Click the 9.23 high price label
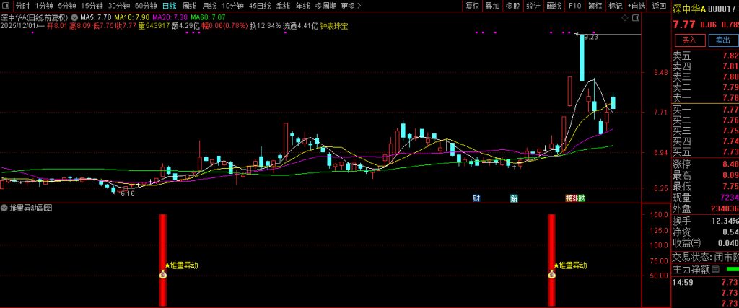Screen dimensions: 739x308 pos(590,37)
